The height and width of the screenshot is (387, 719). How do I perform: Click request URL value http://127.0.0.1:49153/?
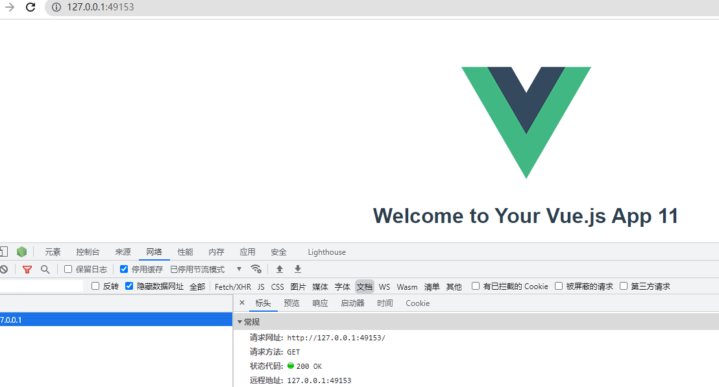(336, 338)
